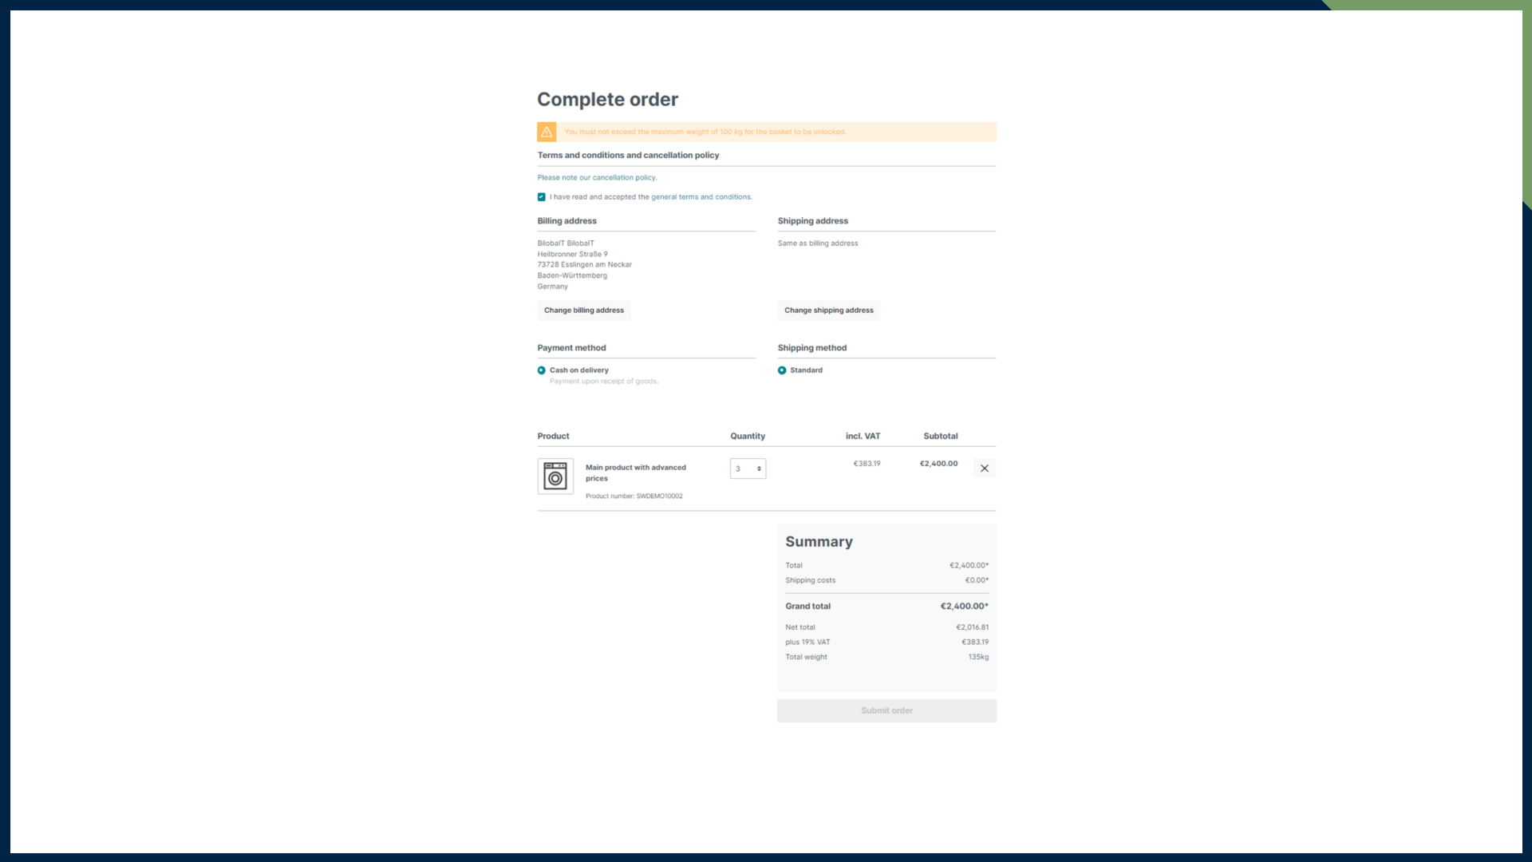Click the warning triangle icon in the alert banner

[547, 132]
